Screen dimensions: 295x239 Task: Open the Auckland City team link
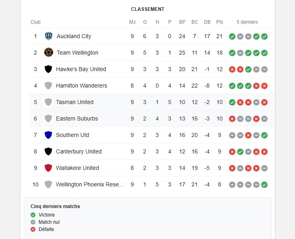click(74, 36)
